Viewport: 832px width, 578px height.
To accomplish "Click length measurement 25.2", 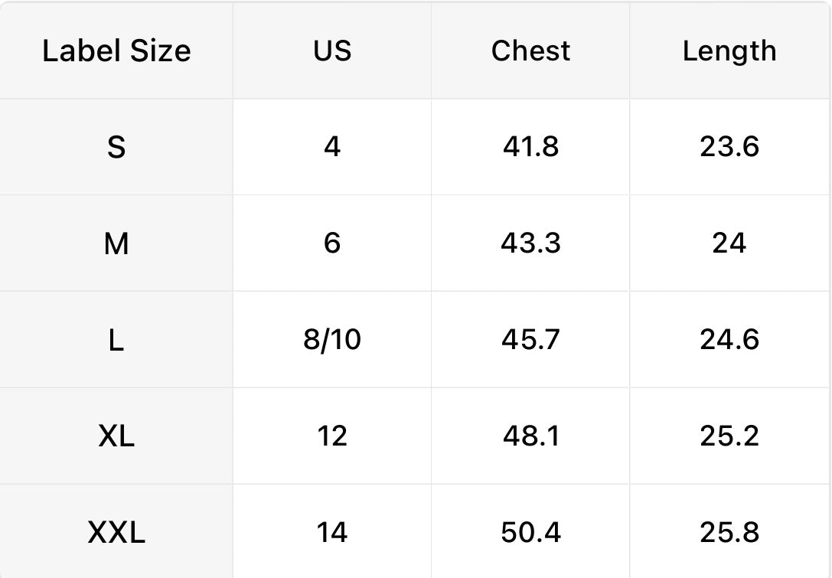I will pyautogui.click(x=729, y=436).
